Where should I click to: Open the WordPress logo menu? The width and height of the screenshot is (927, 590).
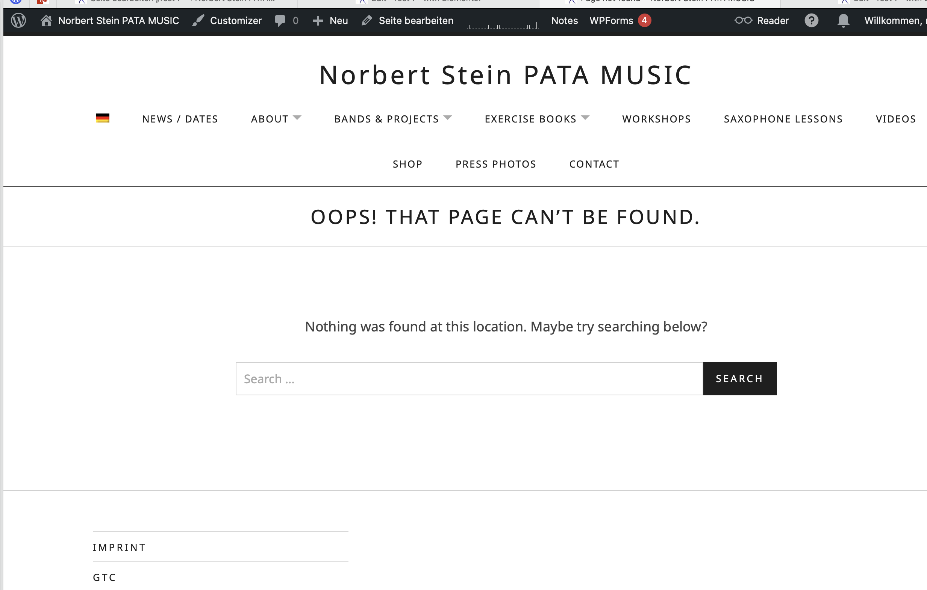(x=18, y=20)
